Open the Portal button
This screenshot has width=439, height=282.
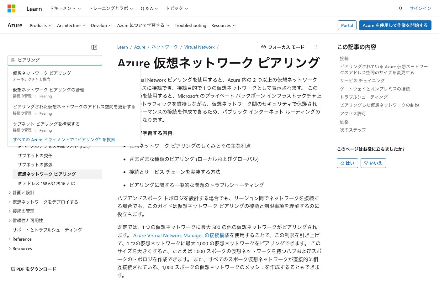tap(347, 25)
